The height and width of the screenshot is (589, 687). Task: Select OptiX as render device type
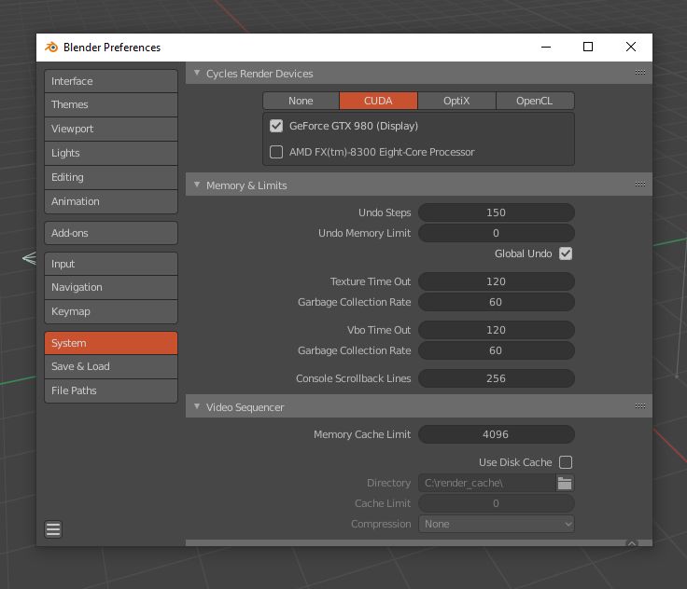click(456, 101)
